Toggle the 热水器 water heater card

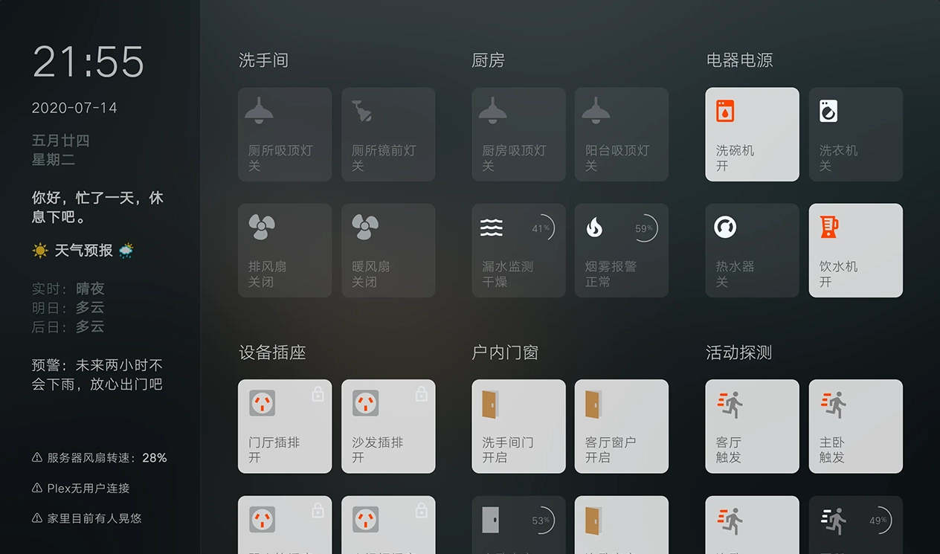(753, 251)
